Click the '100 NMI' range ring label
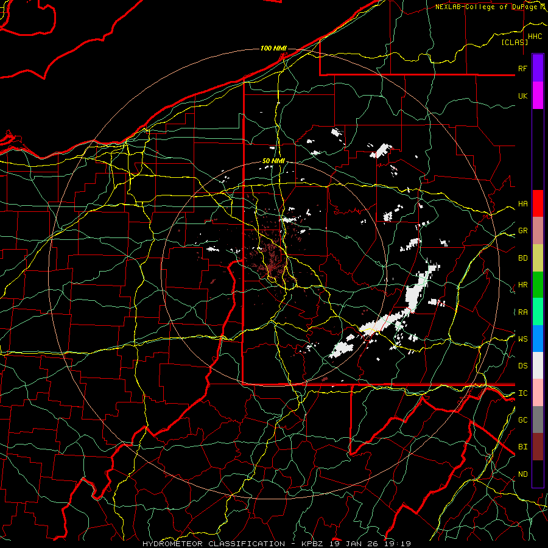The width and height of the screenshot is (548, 548). tap(273, 48)
